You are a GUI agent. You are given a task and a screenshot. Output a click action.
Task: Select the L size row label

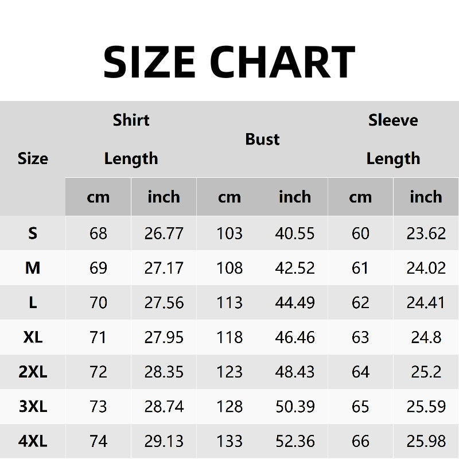pos(33,303)
